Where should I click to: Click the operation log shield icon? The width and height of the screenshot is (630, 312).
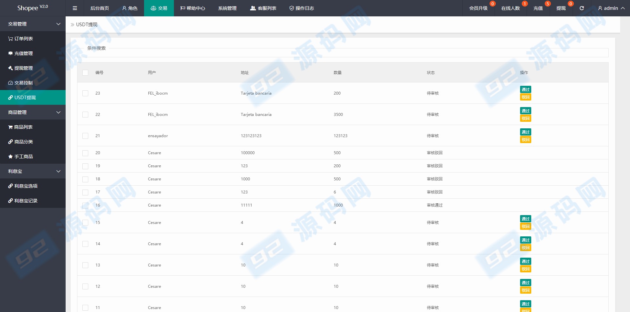point(291,8)
